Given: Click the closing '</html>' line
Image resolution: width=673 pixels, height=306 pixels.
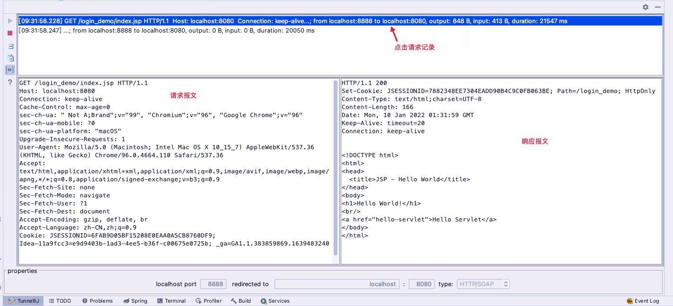Looking at the screenshot, I should [x=355, y=236].
